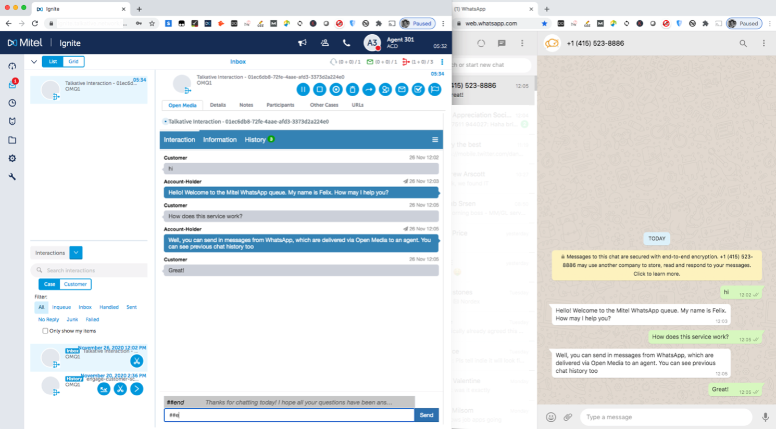Open the URLs tab

[x=357, y=105]
